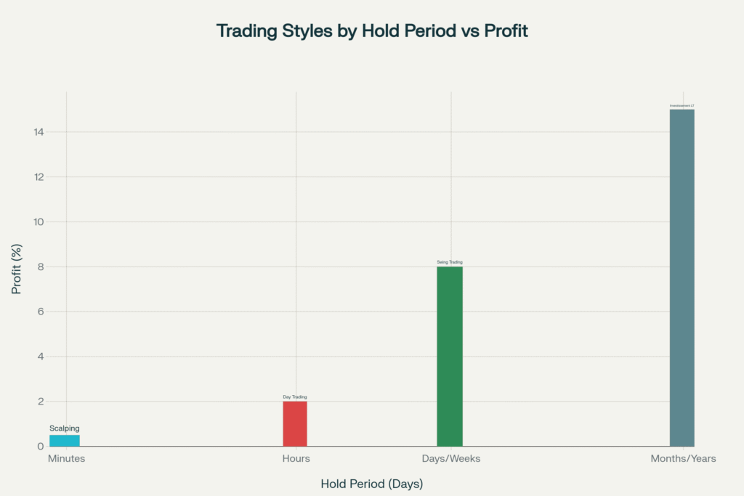Image resolution: width=744 pixels, height=496 pixels.
Task: Click the Scalping data label
Action: click(x=65, y=428)
